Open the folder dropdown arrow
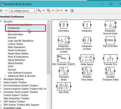This screenshot has width=121, height=109. [x=61, y=10]
